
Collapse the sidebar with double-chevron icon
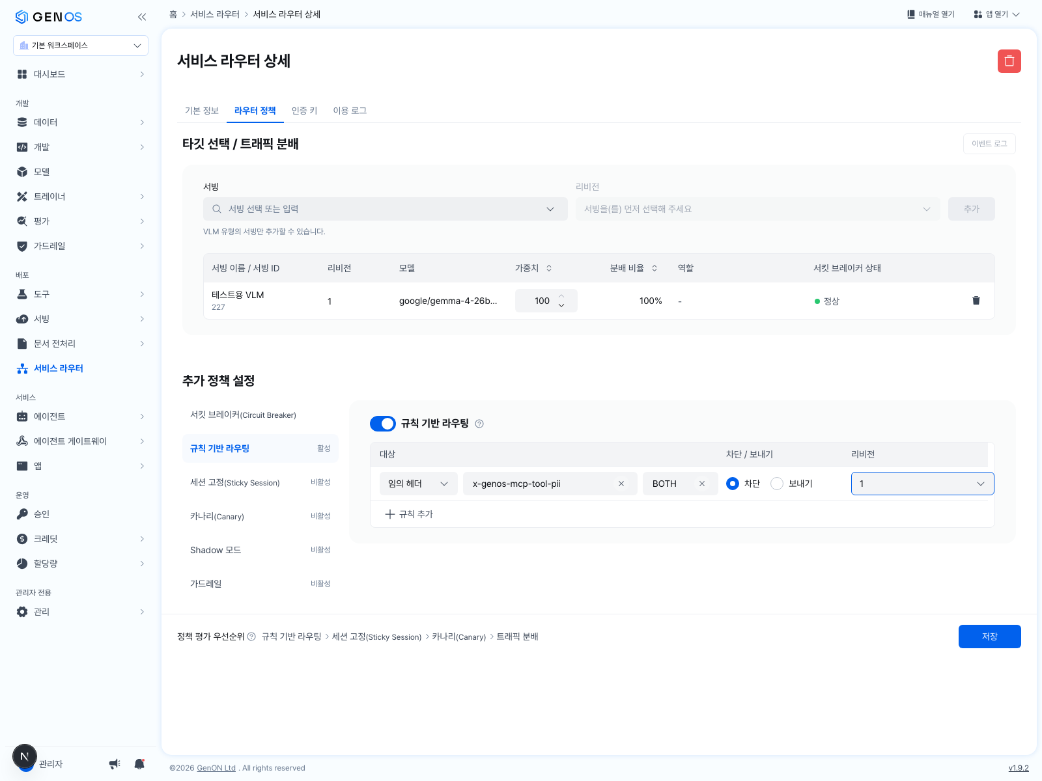tap(142, 17)
